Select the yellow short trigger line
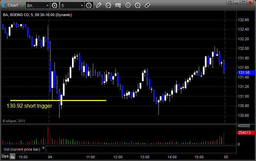The image size is (256, 161). (x=58, y=100)
